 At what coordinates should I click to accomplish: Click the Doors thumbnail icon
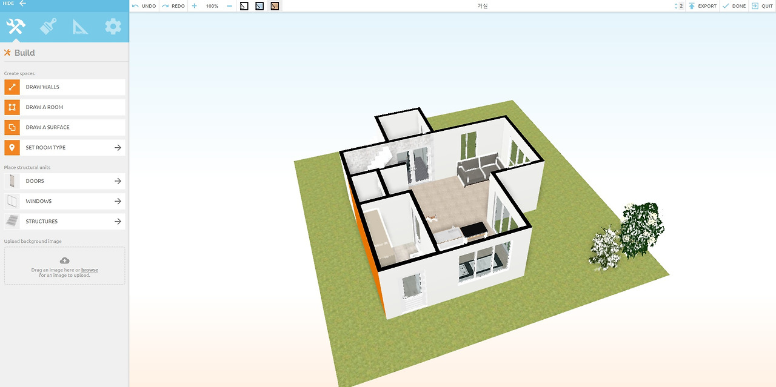click(12, 181)
